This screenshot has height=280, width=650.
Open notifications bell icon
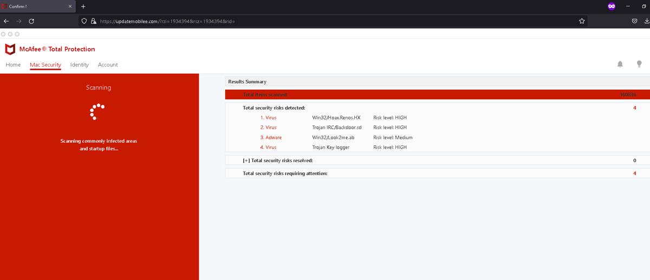pos(620,64)
